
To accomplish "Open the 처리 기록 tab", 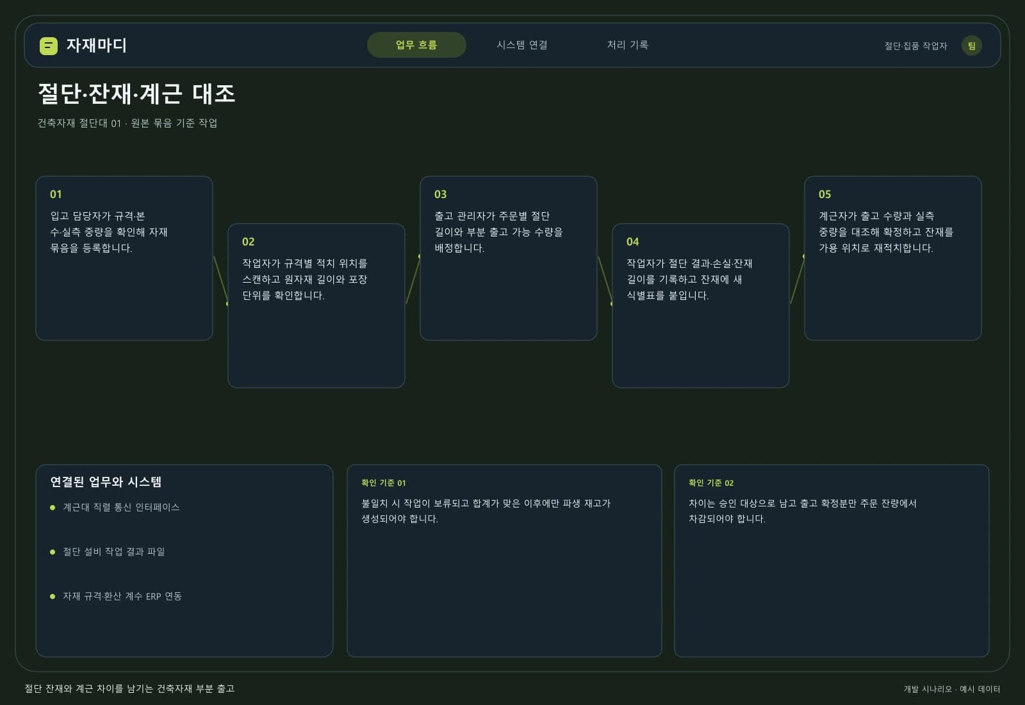I will pyautogui.click(x=628, y=45).
